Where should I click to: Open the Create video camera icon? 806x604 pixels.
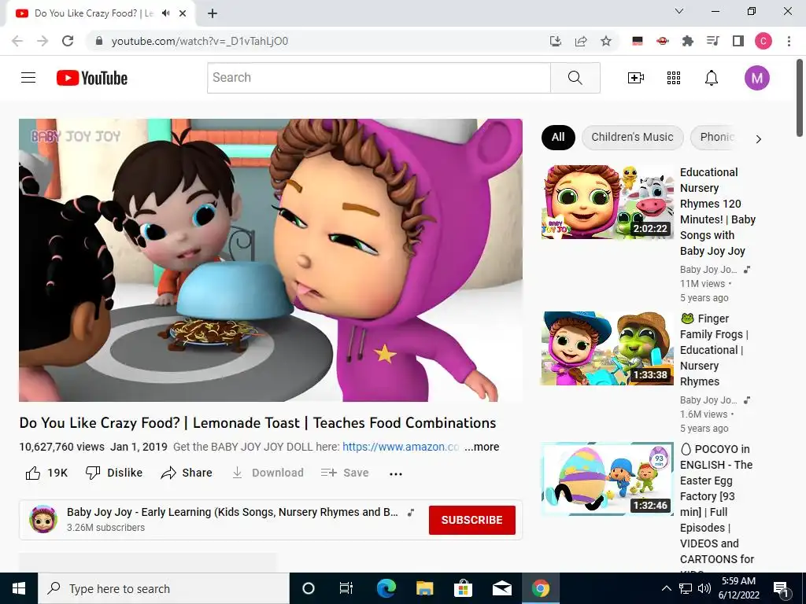point(636,78)
